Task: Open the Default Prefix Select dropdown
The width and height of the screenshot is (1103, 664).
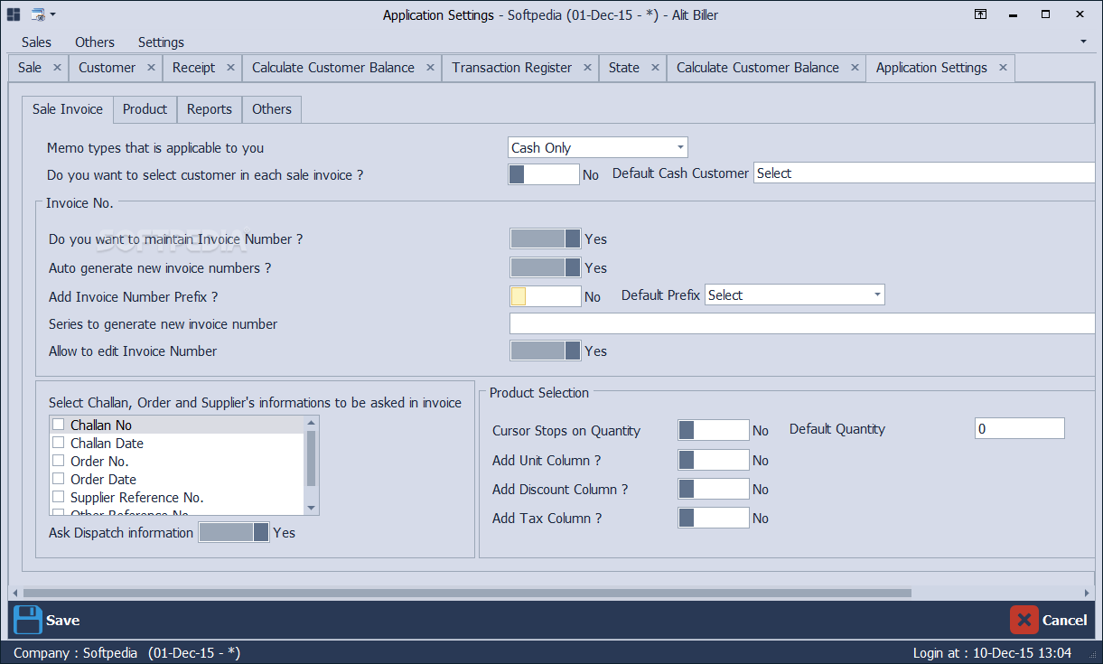Action: click(795, 295)
